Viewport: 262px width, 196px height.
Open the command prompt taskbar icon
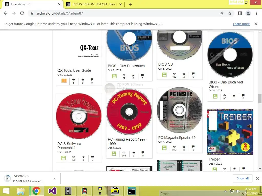pyautogui.click(x=132, y=191)
